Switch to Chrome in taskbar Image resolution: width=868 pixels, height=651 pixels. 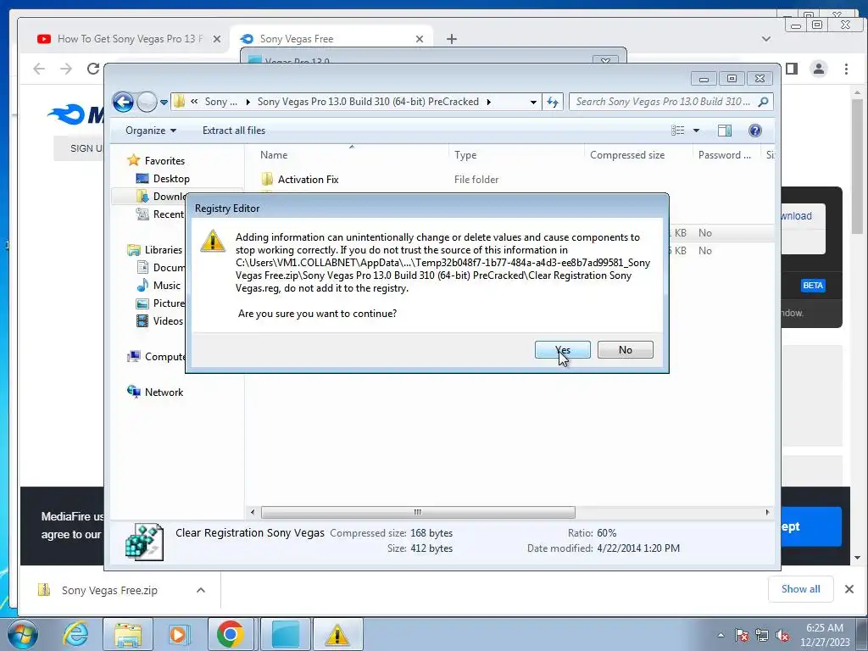[x=231, y=634]
